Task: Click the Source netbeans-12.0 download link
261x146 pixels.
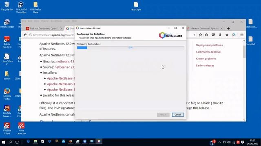Action: tap(64, 67)
